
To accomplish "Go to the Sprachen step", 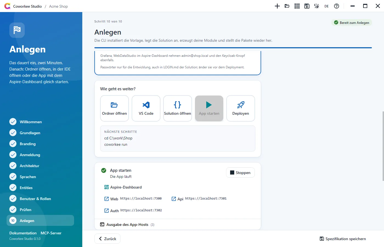I will (x=40, y=177).
